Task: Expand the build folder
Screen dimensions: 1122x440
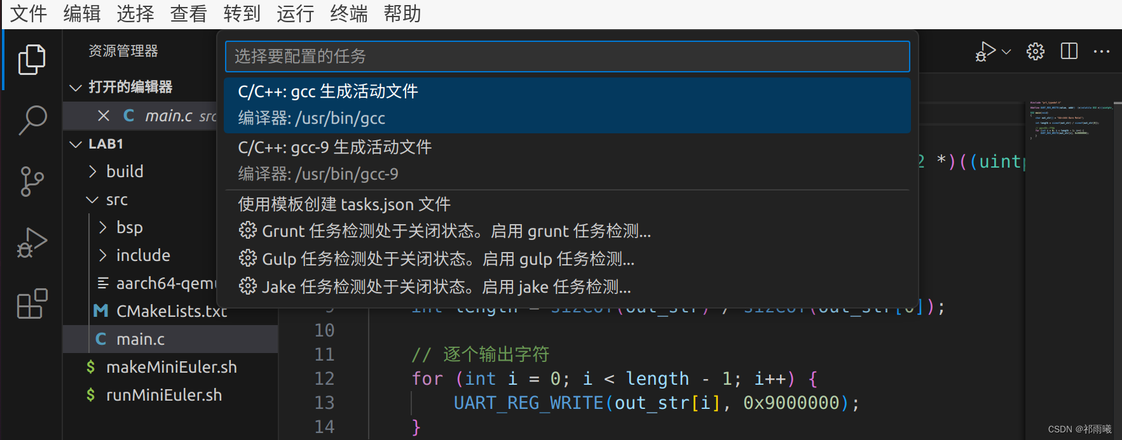Action: 93,171
